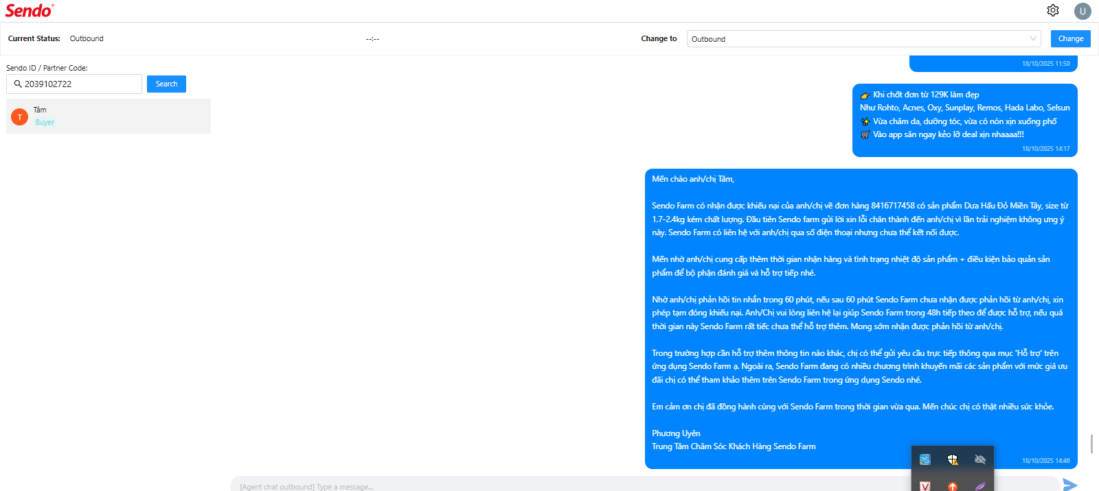Click the 'Buyer' tag under Tâm

(45, 122)
